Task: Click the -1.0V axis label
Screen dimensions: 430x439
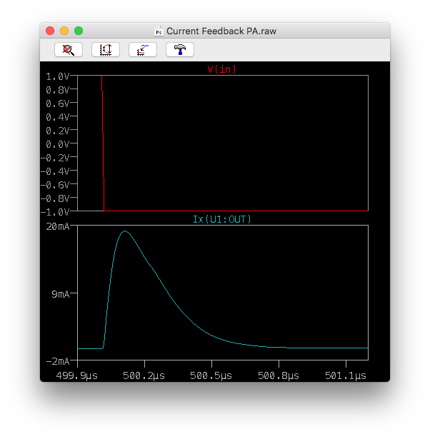Action: (55, 212)
